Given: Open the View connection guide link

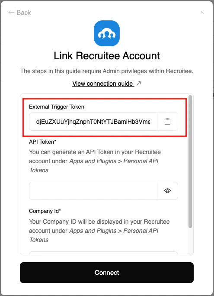Looking at the screenshot, I should pos(102,84).
